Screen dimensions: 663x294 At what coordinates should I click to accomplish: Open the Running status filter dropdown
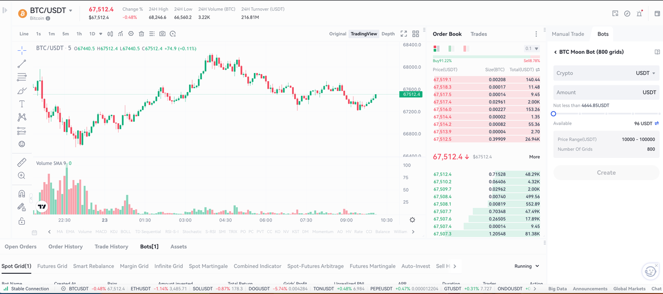[527, 266]
